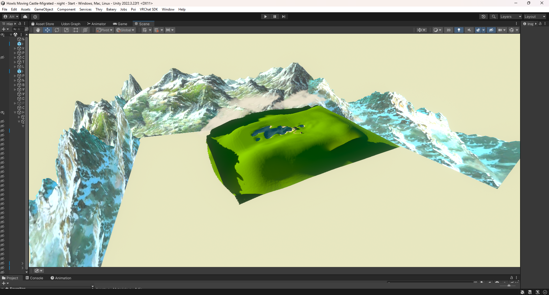Open the Asset Store tab
549x295 pixels.
43,24
